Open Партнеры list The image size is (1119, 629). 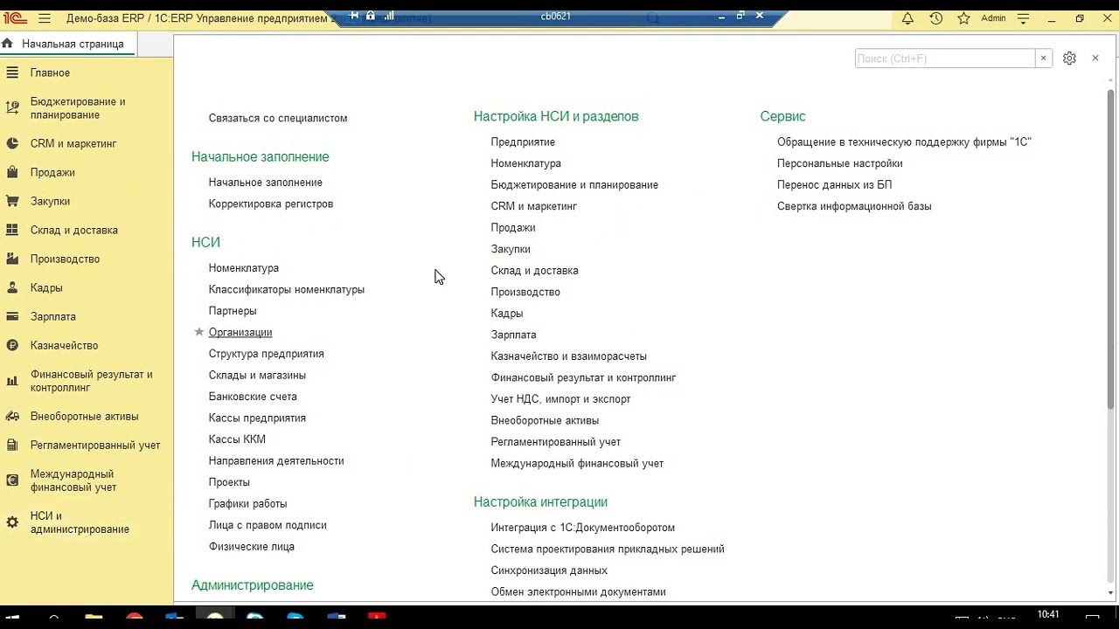coord(233,311)
